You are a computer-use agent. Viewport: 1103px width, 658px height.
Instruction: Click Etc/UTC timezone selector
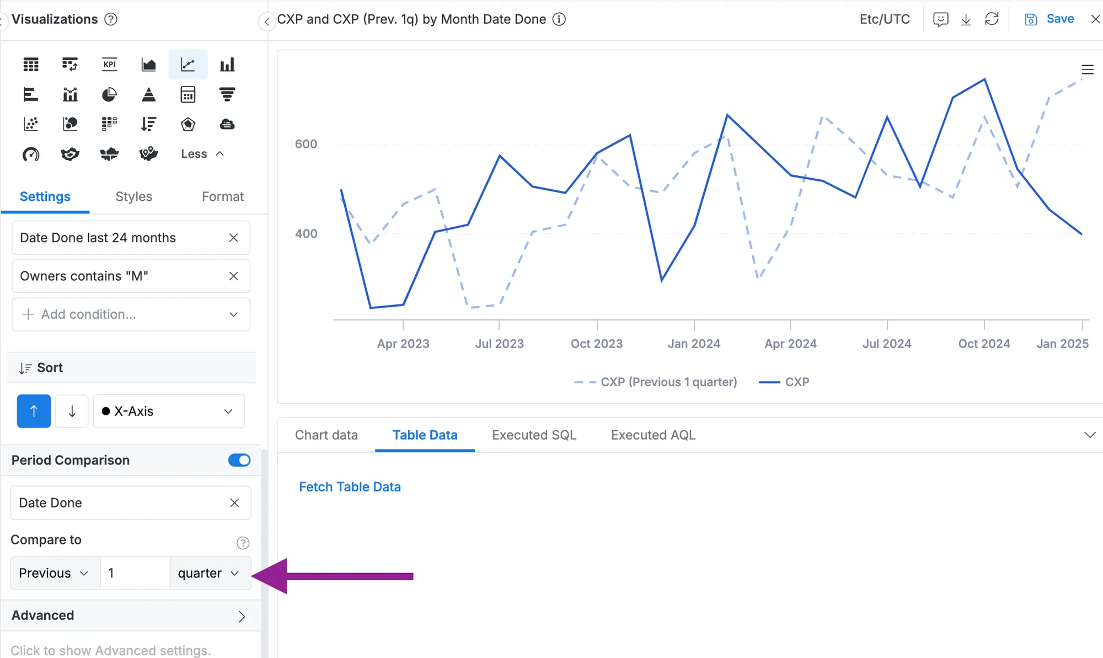click(885, 19)
